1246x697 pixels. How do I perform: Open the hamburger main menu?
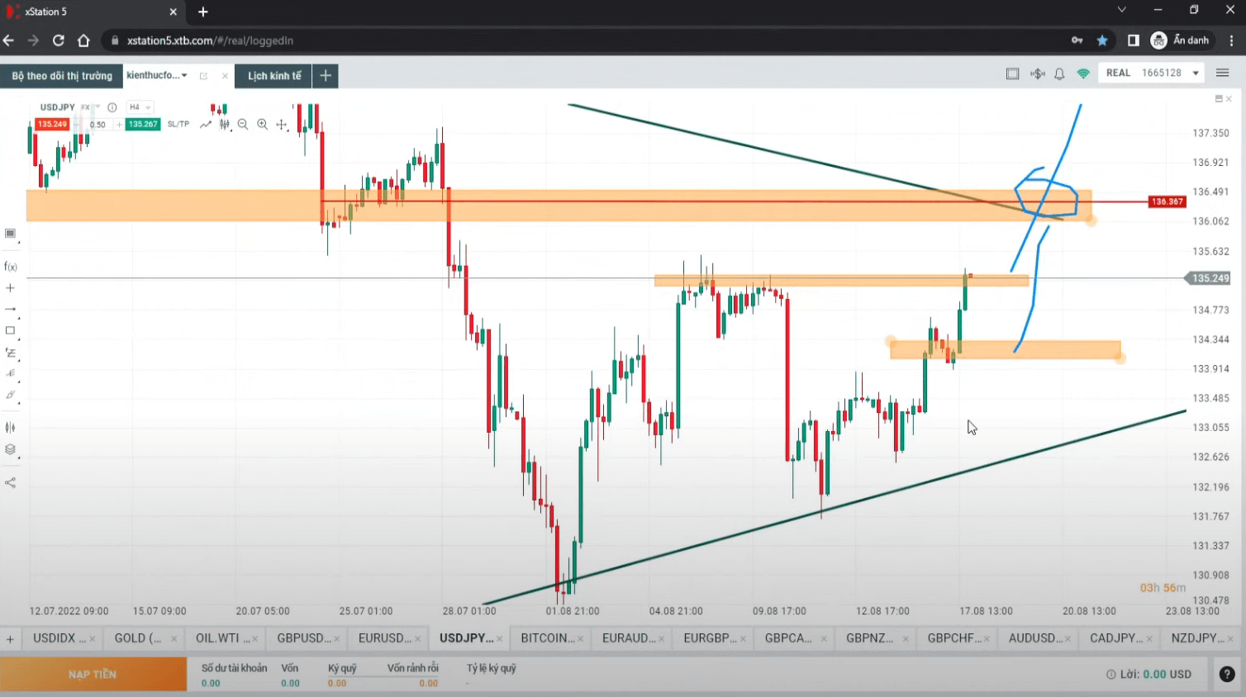click(1223, 73)
